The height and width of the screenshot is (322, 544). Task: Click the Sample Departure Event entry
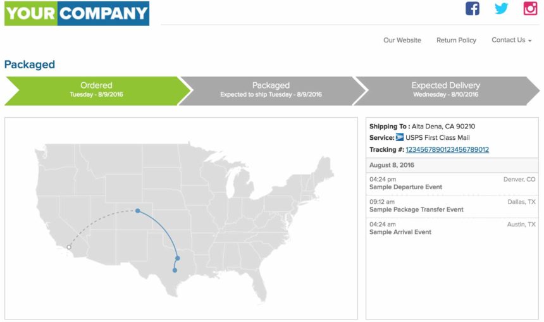tap(405, 187)
